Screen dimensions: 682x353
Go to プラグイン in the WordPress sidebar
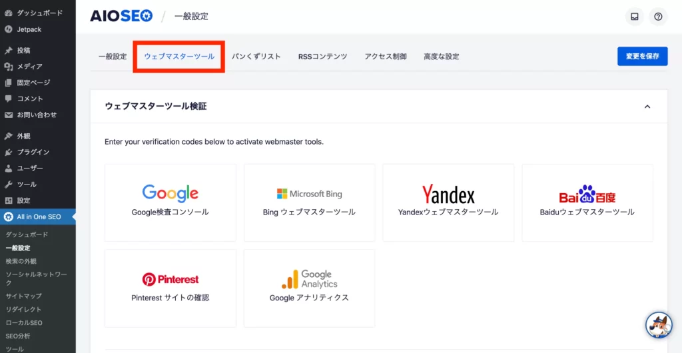point(33,152)
